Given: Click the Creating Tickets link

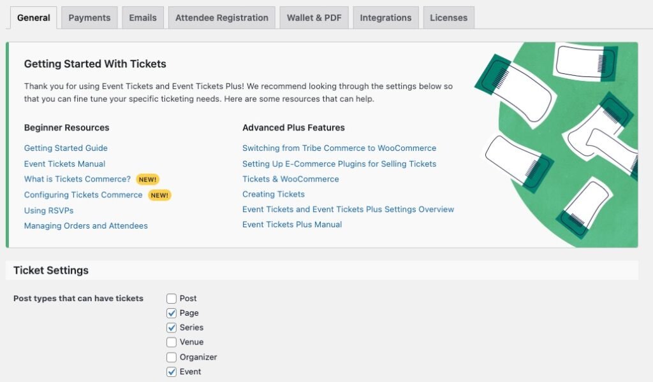Looking at the screenshot, I should pyautogui.click(x=274, y=194).
